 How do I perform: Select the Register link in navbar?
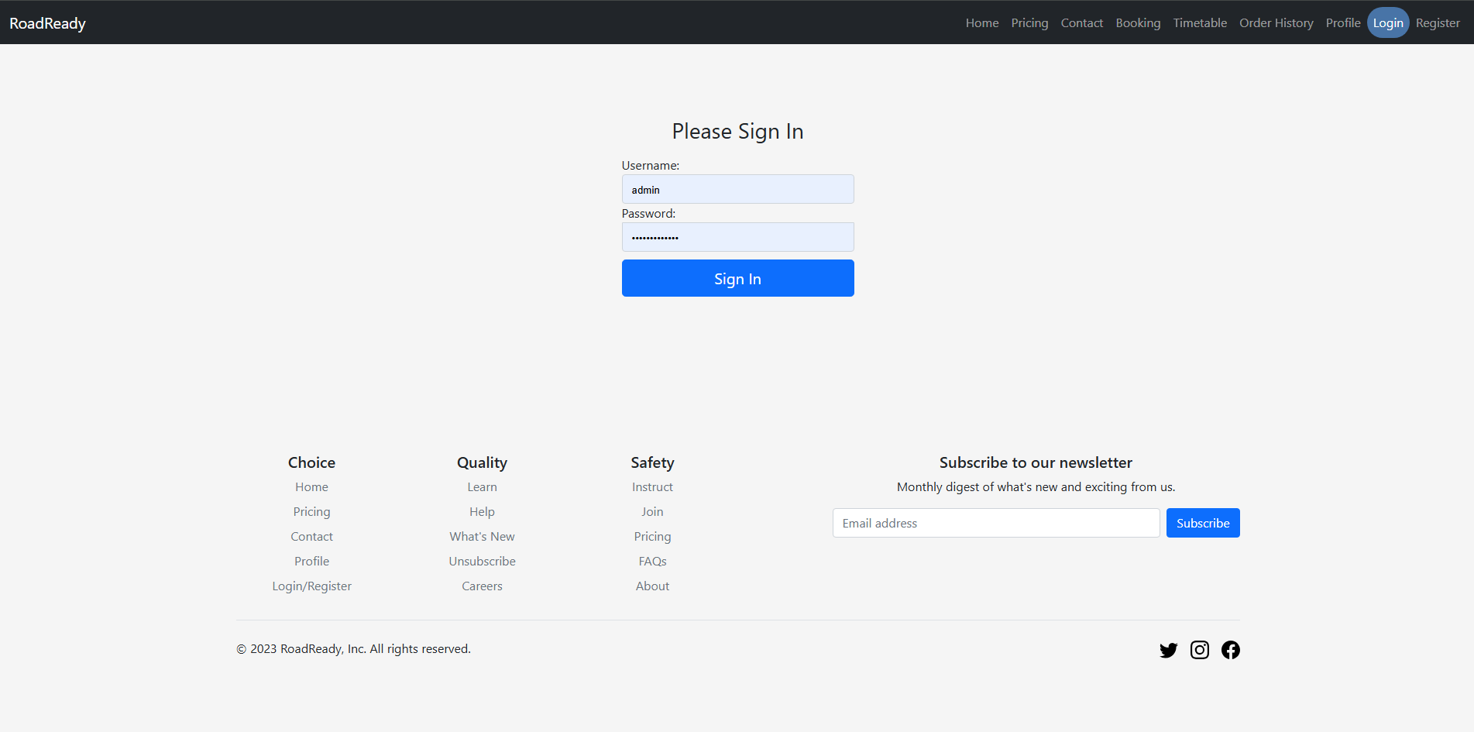tap(1438, 23)
